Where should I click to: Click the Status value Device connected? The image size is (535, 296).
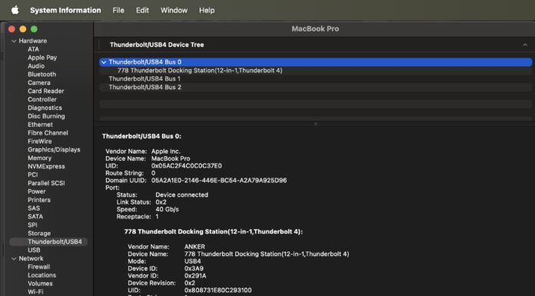pyautogui.click(x=181, y=195)
